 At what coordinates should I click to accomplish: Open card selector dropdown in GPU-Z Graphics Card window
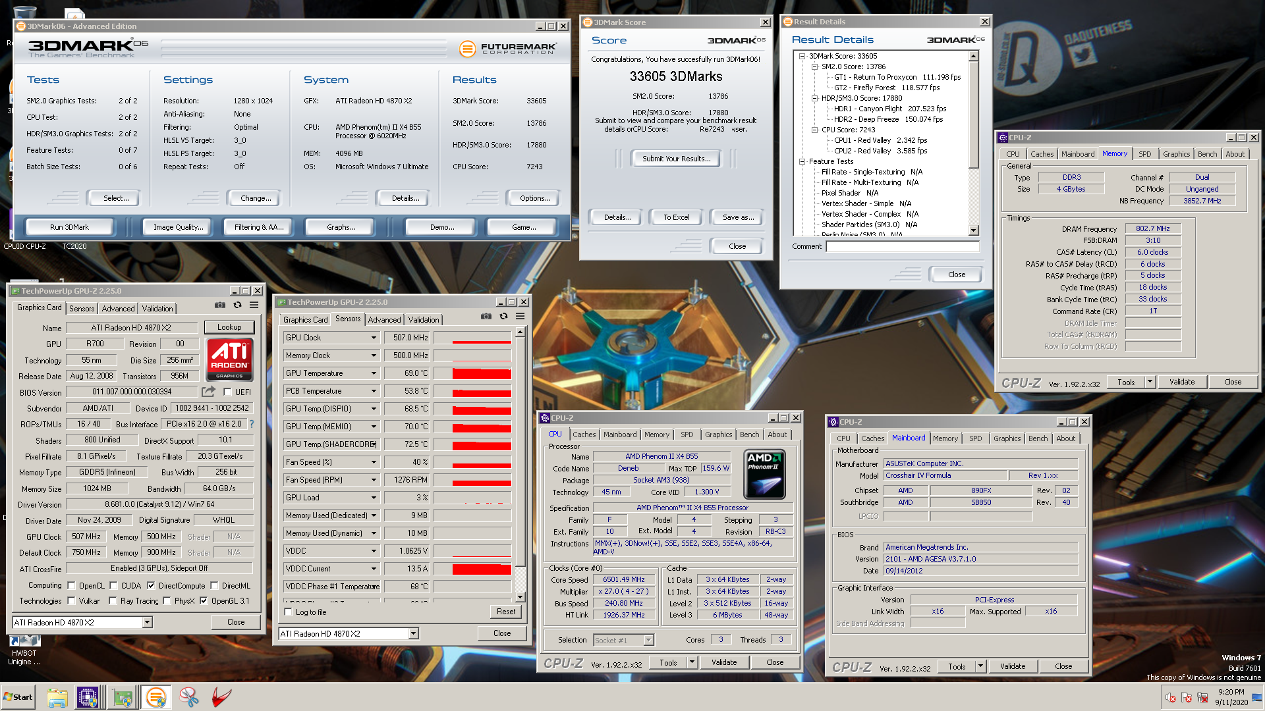[147, 622]
